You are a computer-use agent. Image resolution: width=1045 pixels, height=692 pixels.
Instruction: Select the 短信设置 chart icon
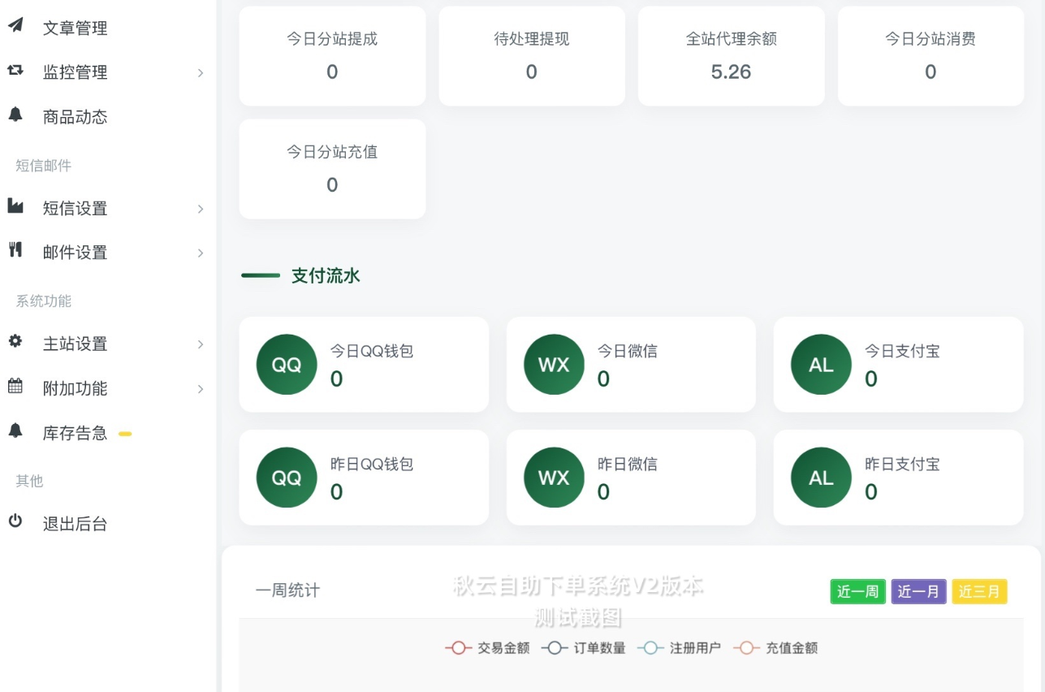point(18,208)
